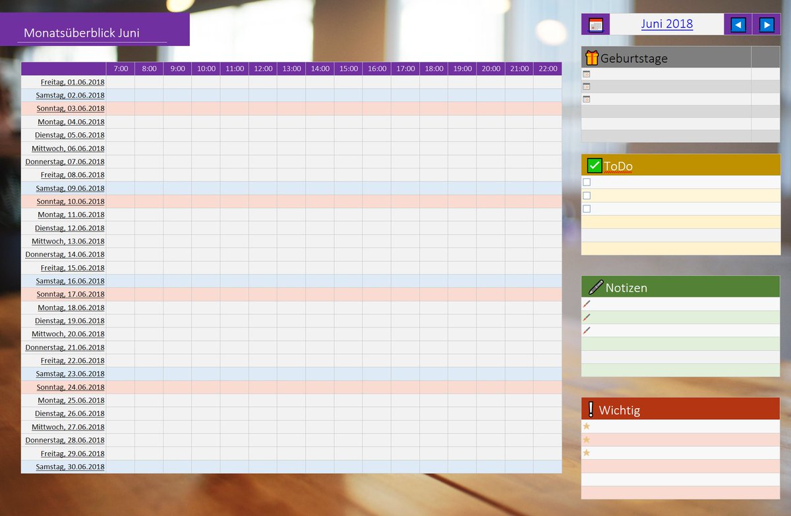Image resolution: width=791 pixels, height=516 pixels.
Task: Click the 15:00 column header
Action: coord(348,68)
